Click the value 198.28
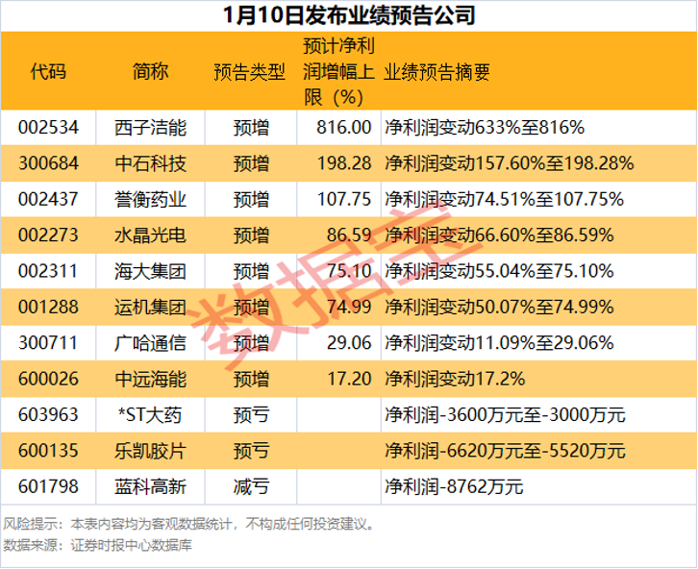Image resolution: width=698 pixels, height=569 pixels. [343, 163]
